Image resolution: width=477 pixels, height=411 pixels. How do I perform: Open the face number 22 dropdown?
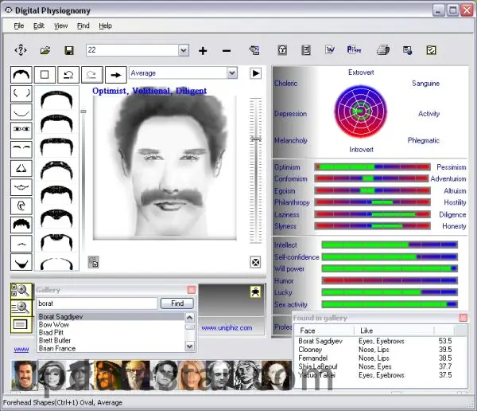[184, 51]
